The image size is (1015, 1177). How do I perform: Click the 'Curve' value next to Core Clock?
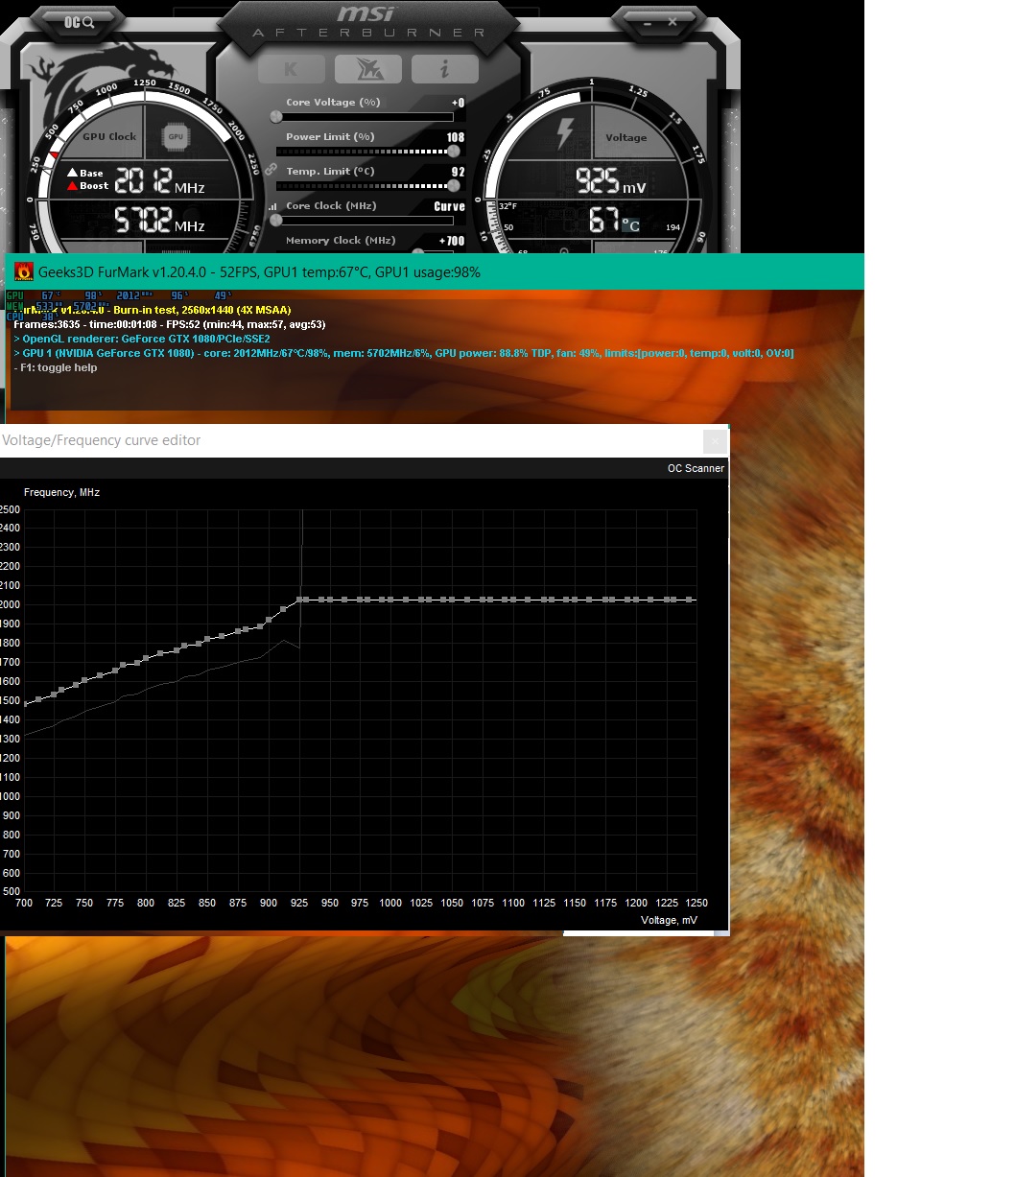449,206
